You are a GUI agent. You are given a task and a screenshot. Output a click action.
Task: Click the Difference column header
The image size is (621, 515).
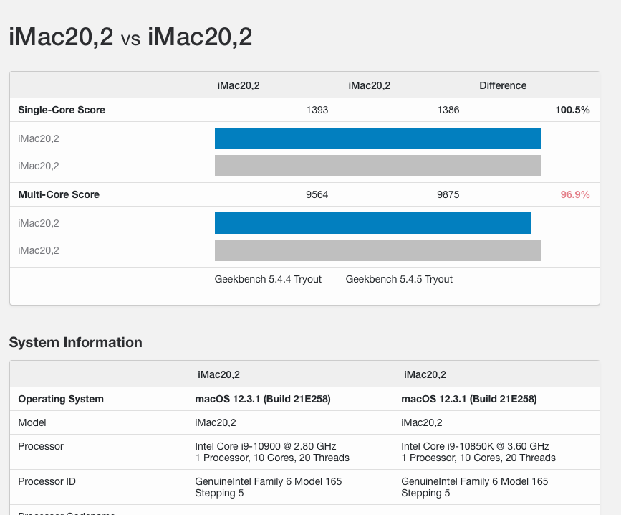[503, 85]
